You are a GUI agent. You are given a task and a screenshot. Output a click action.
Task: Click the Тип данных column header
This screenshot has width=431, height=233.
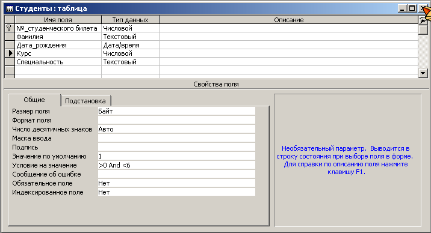click(130, 20)
